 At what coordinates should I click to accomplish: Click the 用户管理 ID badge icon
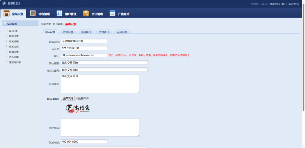point(60,14)
